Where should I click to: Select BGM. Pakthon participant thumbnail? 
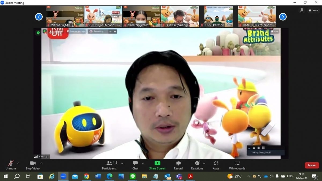coord(218,17)
